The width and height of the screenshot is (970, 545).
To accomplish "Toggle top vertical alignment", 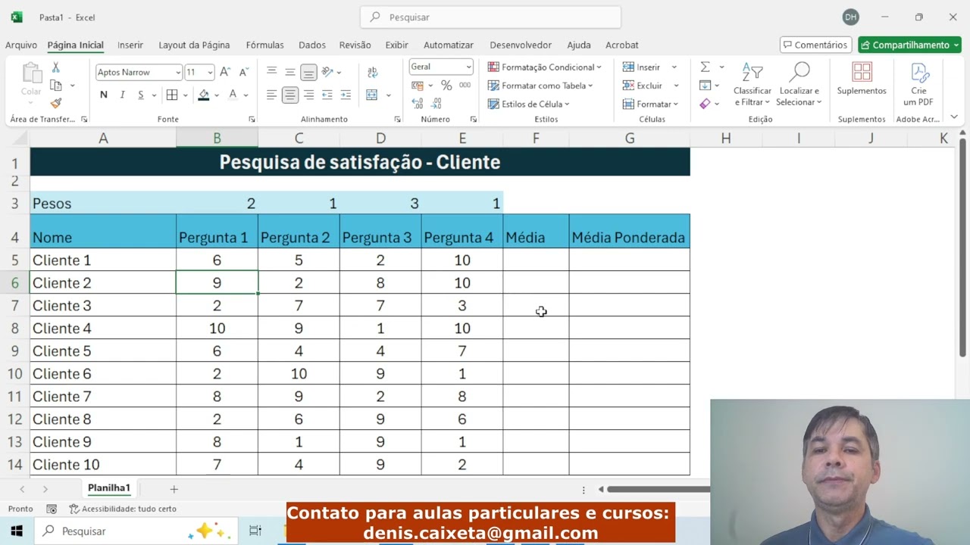I will pyautogui.click(x=272, y=72).
